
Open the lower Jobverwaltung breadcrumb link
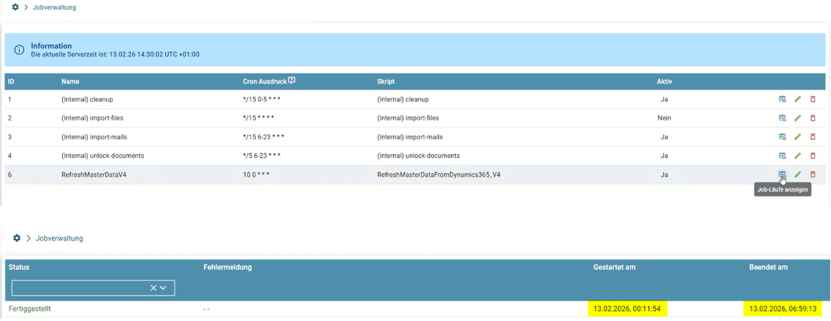pos(59,238)
